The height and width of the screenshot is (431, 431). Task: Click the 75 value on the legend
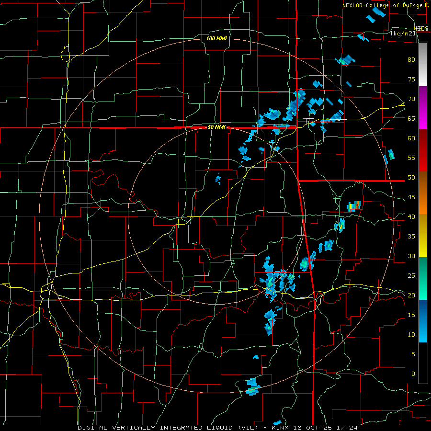pyautogui.click(x=411, y=79)
